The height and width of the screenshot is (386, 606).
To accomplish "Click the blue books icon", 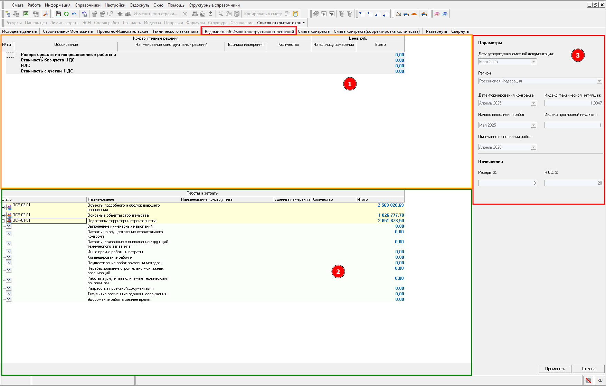I will click(445, 14).
